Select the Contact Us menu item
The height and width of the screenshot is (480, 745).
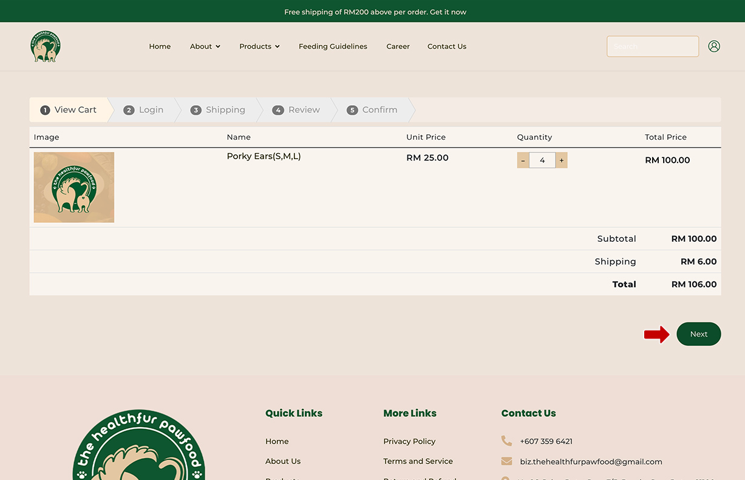(x=447, y=46)
